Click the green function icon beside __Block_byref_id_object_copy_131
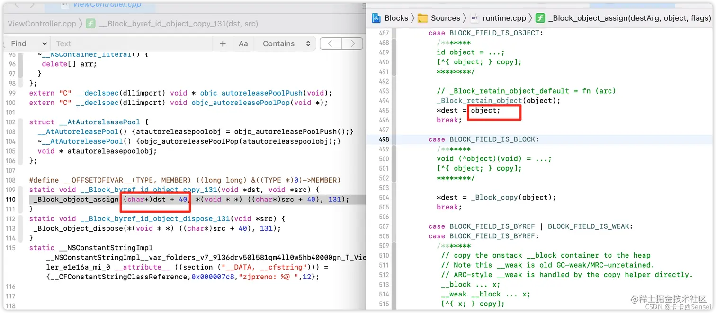Viewport: 716px width, 313px height. point(91,23)
